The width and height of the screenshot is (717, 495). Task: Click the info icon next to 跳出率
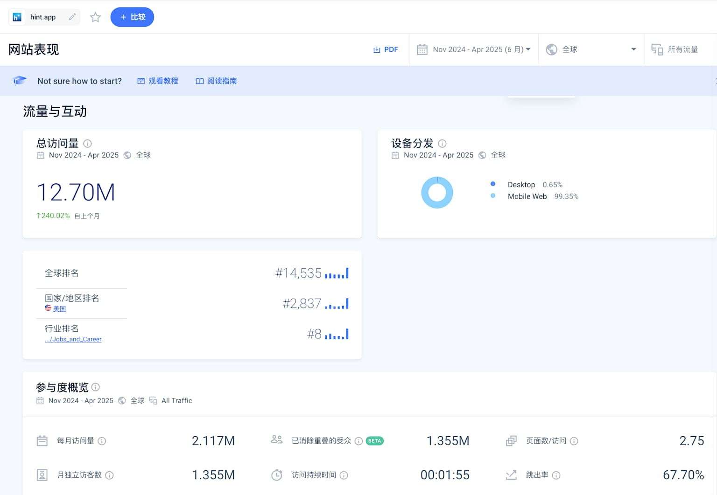[x=556, y=475]
